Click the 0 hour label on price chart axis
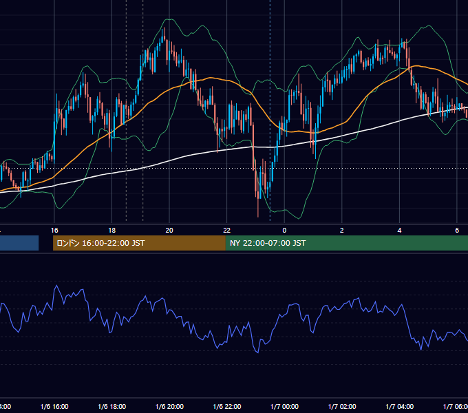This screenshot has width=468, height=413. [x=284, y=231]
